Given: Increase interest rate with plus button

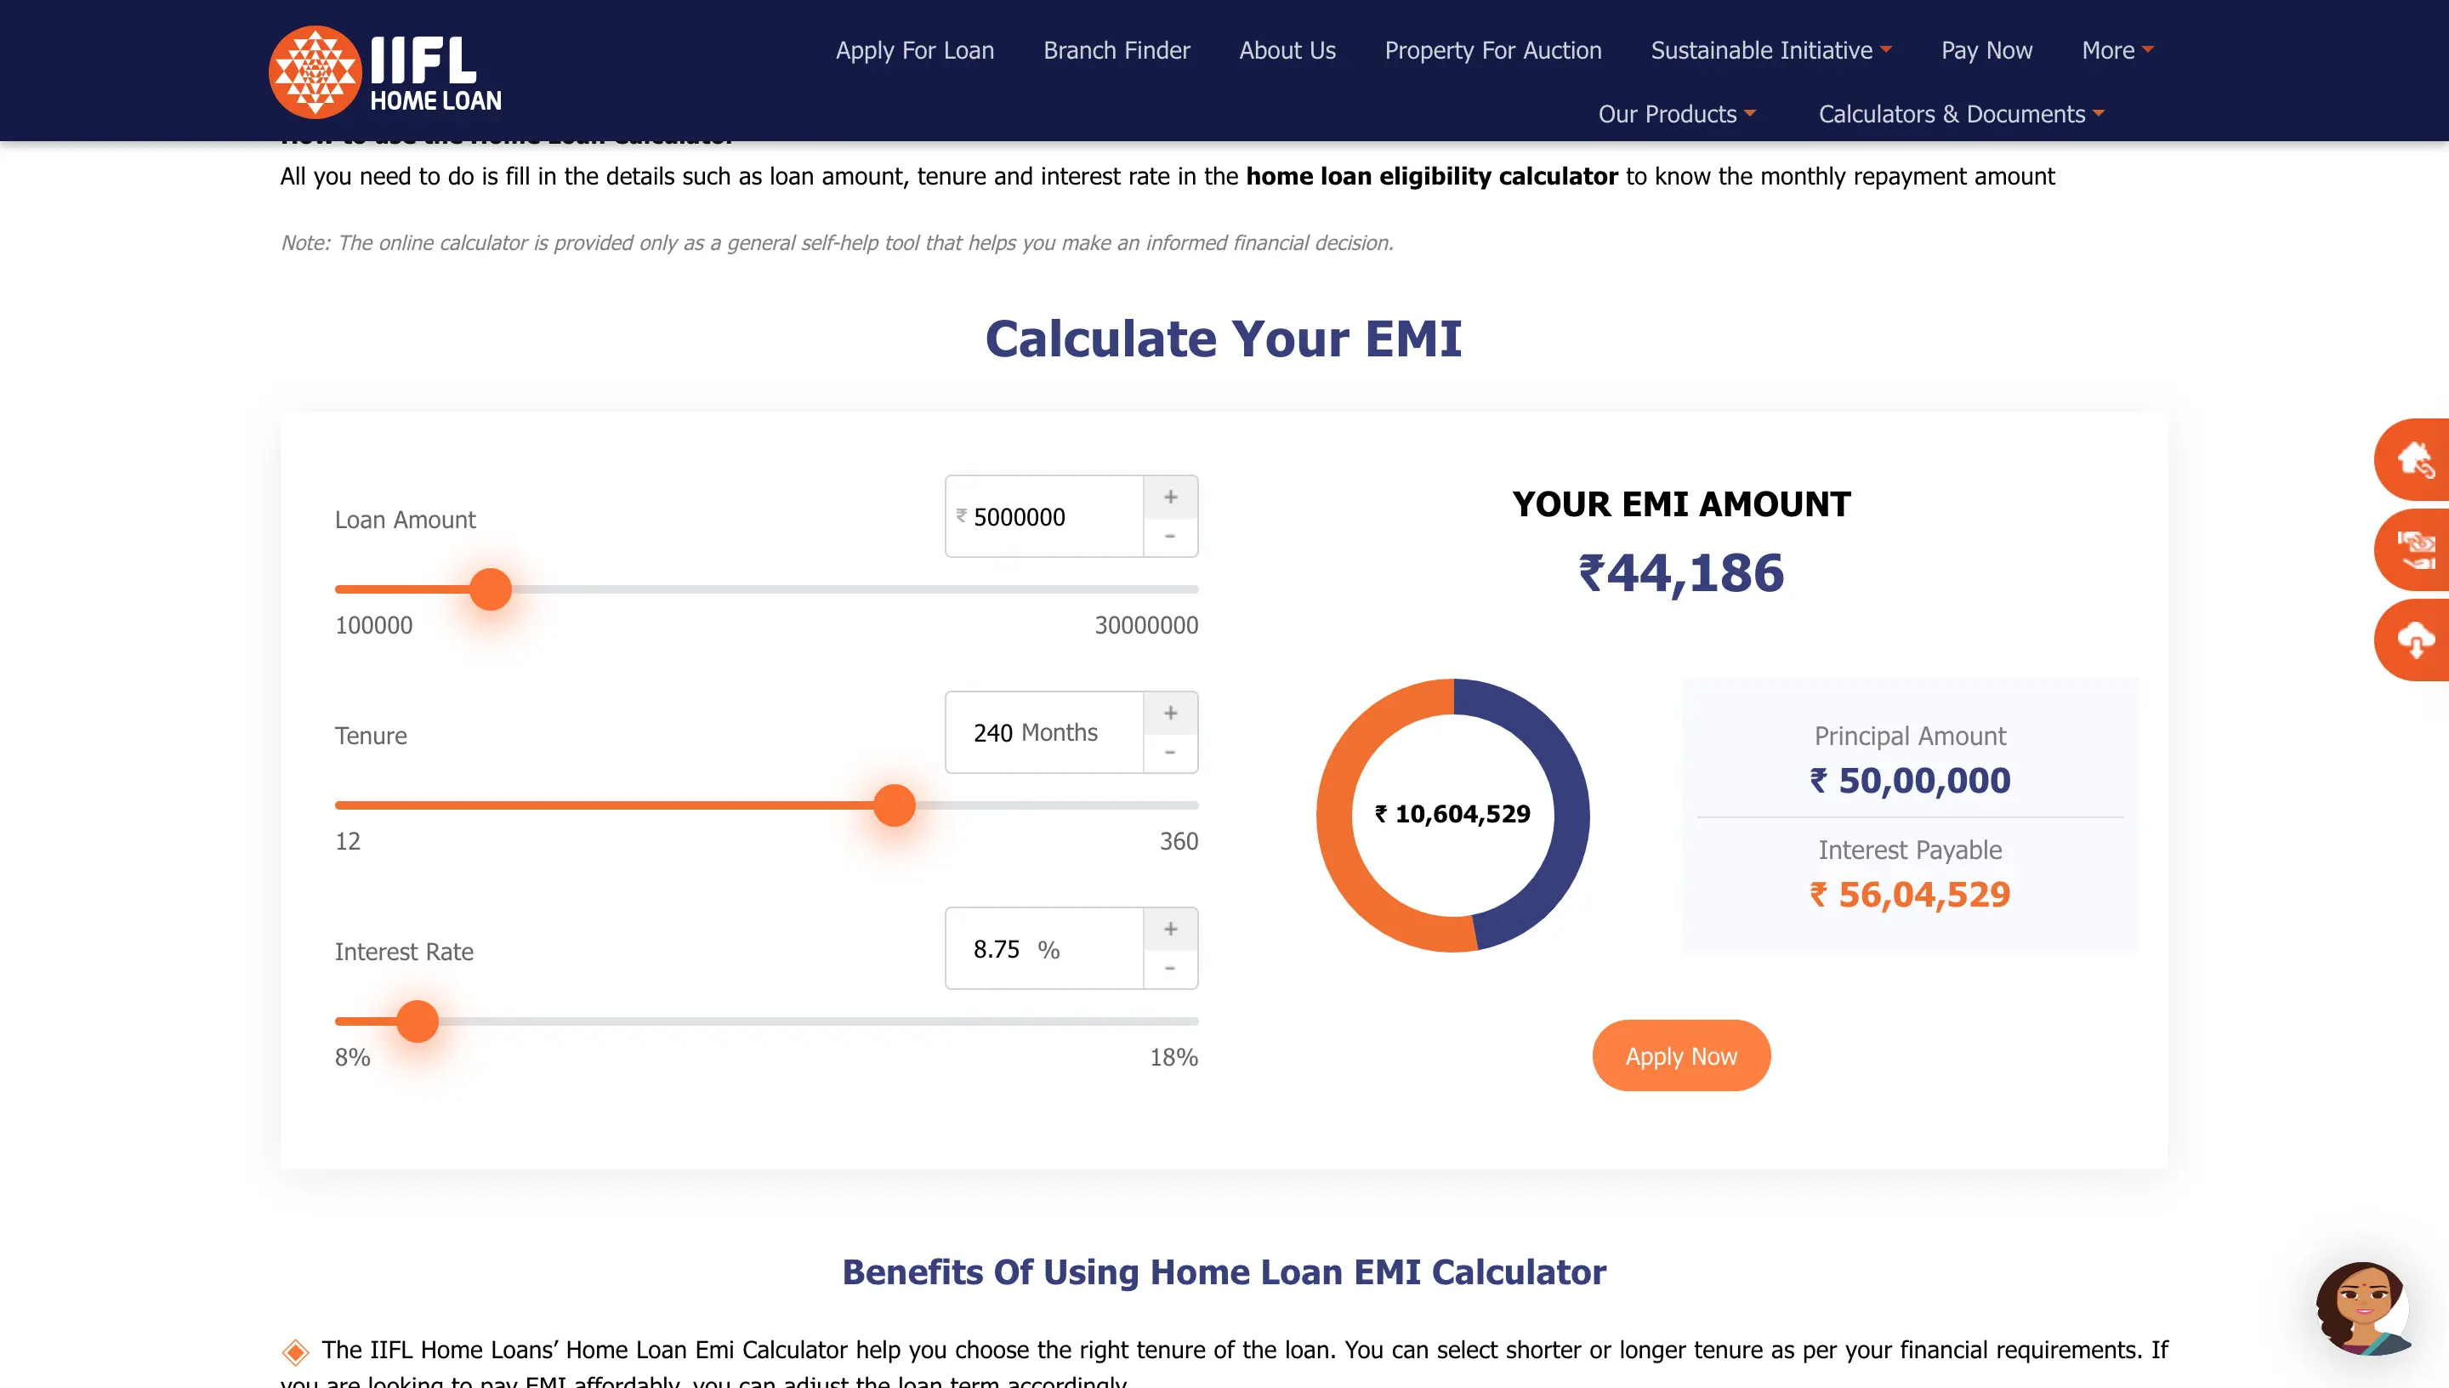Looking at the screenshot, I should 1170,929.
